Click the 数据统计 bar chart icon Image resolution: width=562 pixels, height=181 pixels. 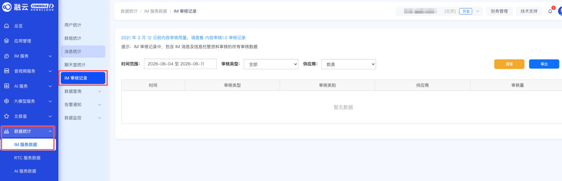click(x=6, y=131)
